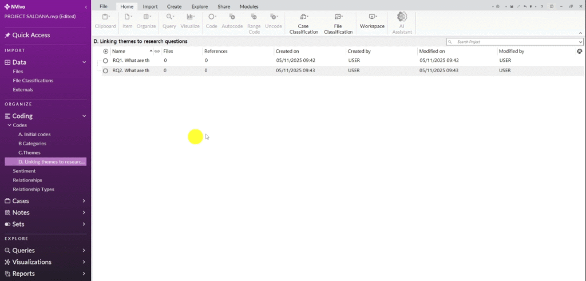586x281 pixels.
Task: Switch to the Import ribbon tab
Action: pyautogui.click(x=150, y=6)
